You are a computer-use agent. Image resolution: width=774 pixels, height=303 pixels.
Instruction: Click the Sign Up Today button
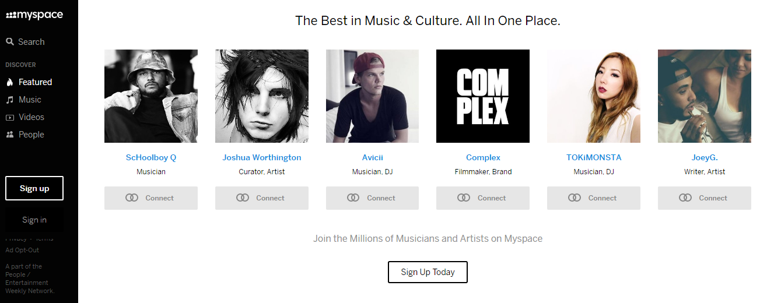(x=428, y=272)
